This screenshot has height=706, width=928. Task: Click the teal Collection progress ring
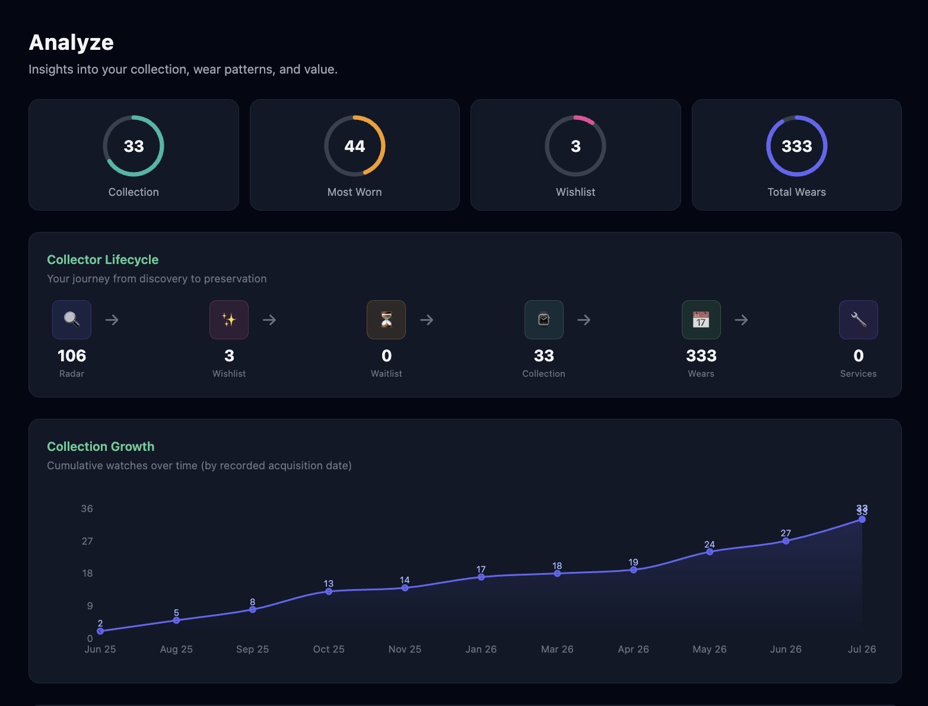coord(134,146)
